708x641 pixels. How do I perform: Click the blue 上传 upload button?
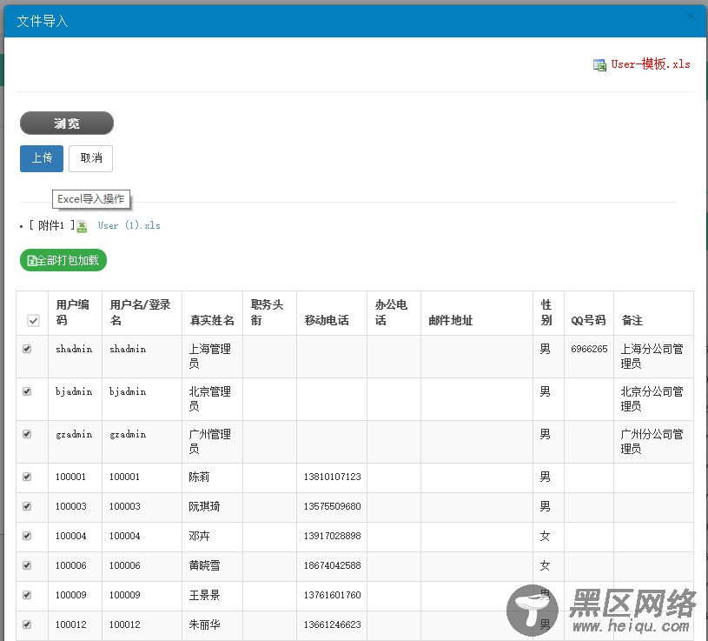[x=42, y=158]
